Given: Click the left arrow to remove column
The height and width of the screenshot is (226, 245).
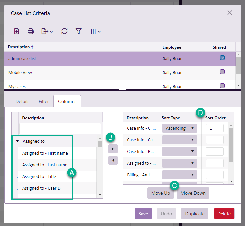Looking at the screenshot, I should (x=113, y=160).
